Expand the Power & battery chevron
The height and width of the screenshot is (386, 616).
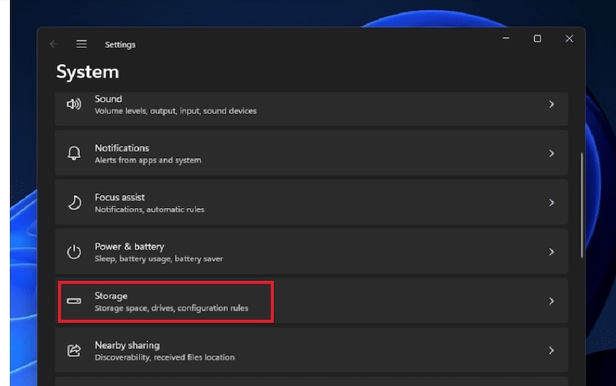(x=551, y=252)
